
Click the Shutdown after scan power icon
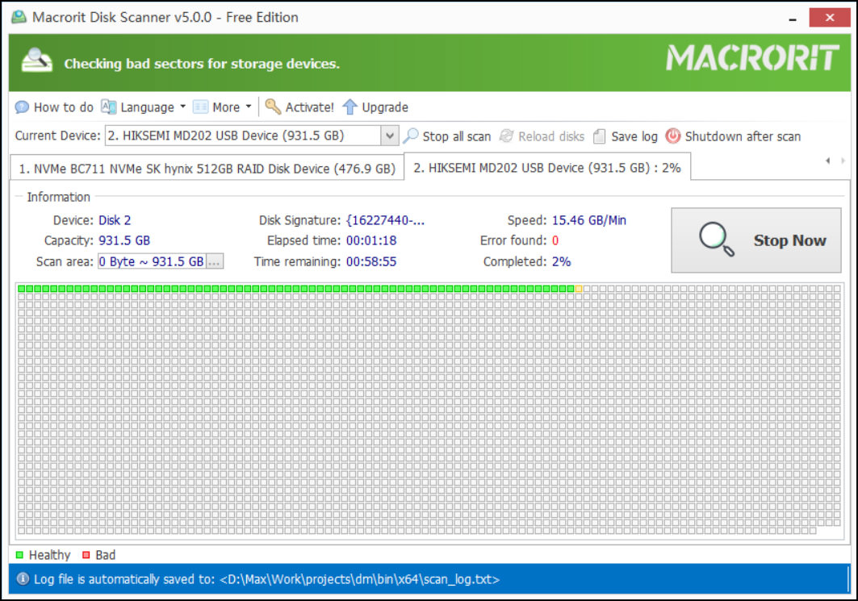(x=672, y=136)
